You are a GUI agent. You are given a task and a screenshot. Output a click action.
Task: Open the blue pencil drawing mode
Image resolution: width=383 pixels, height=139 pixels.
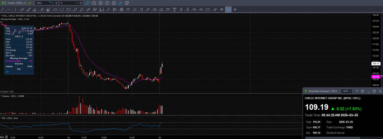[x=87, y=3]
